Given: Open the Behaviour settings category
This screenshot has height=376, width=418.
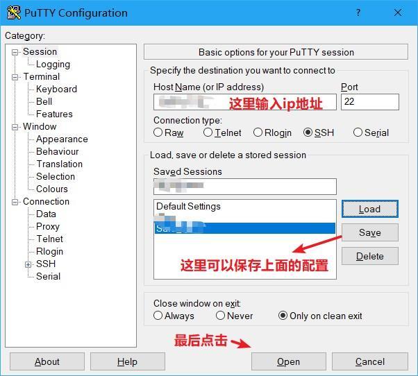Looking at the screenshot, I should pos(58,151).
